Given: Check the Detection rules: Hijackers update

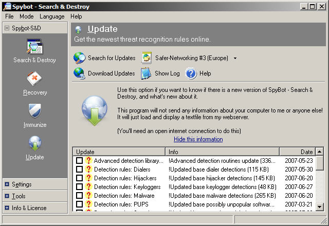Looking at the screenshot, I should point(79,178).
